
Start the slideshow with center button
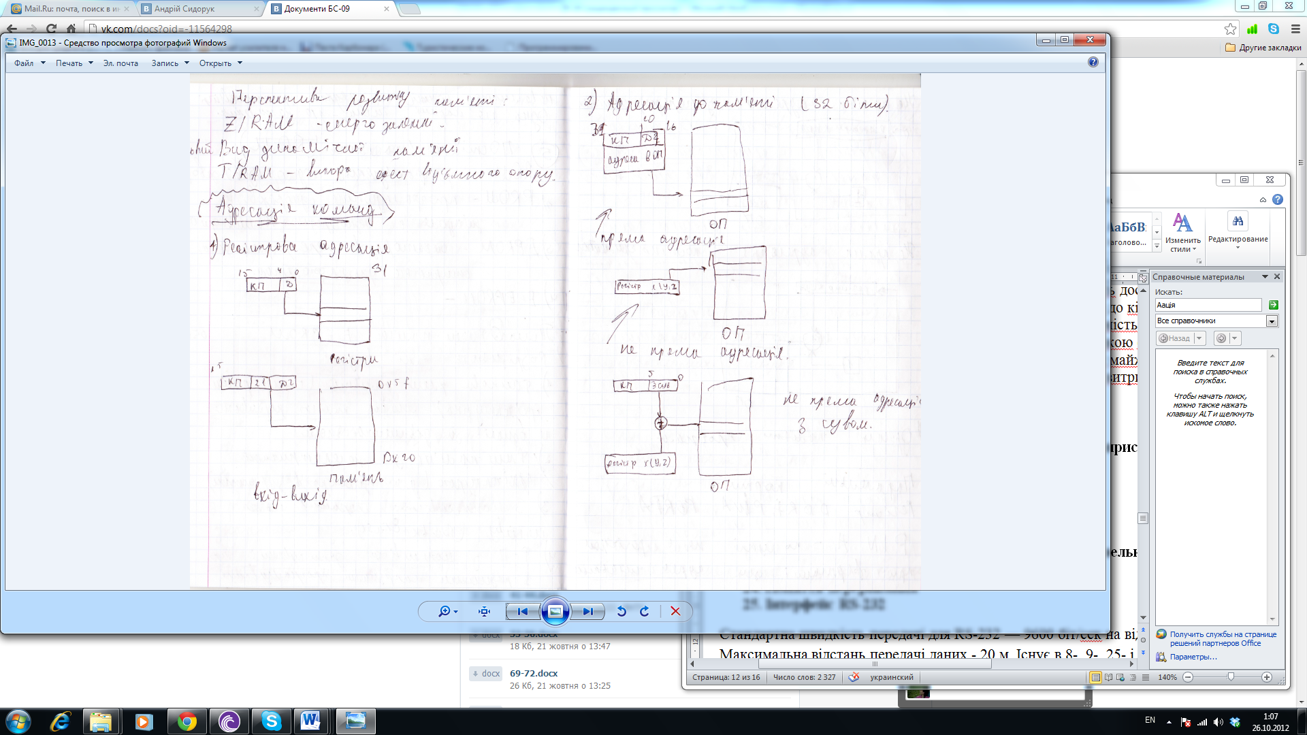pos(555,611)
